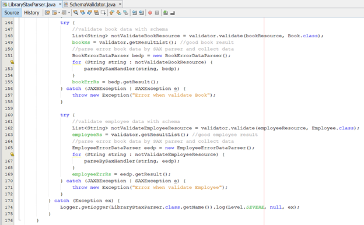Click string "Error when validate Employee"
Screen dimensions: 364x225
[x=177, y=188]
